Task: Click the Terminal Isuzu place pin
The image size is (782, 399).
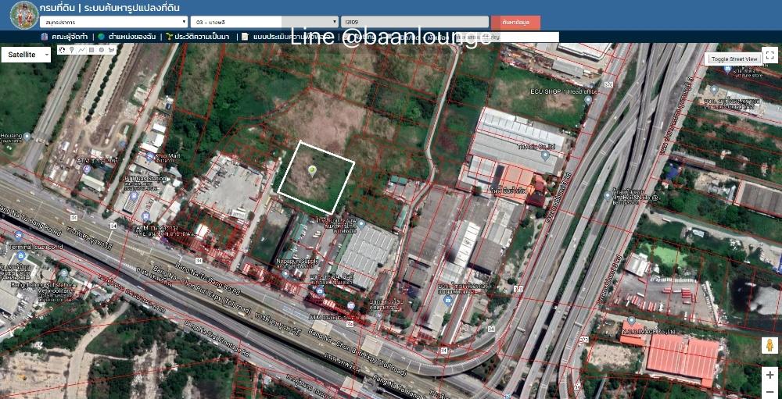Action: [x=19, y=236]
